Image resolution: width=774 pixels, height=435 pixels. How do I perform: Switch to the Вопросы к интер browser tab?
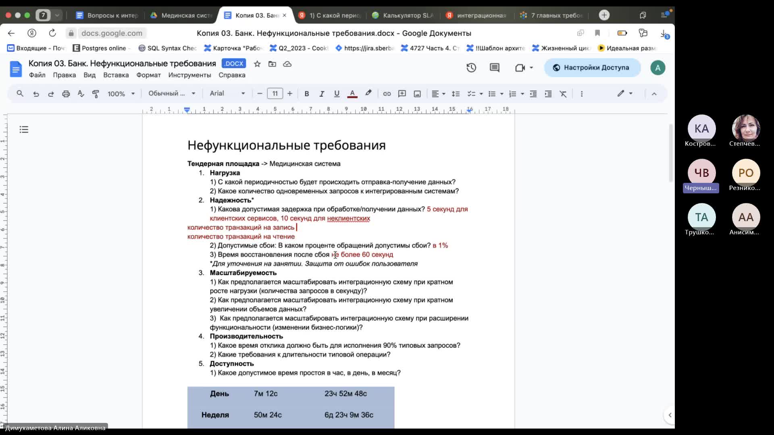coord(108,15)
